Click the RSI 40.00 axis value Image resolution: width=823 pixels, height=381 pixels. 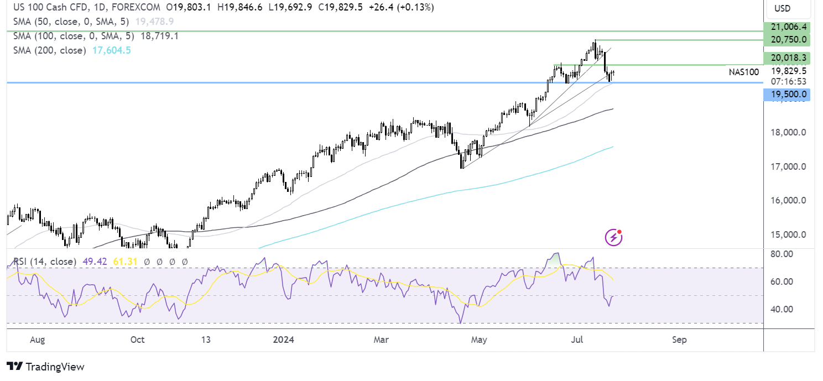(782, 309)
